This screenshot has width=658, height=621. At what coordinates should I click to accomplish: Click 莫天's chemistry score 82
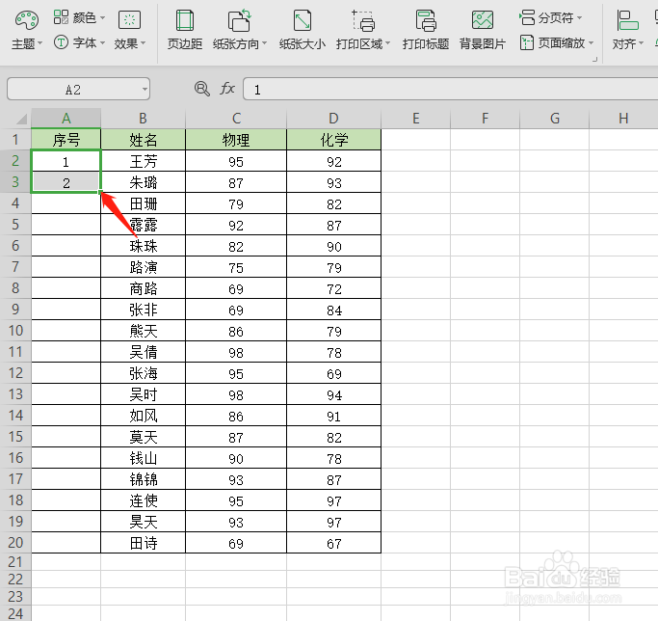[x=333, y=437]
